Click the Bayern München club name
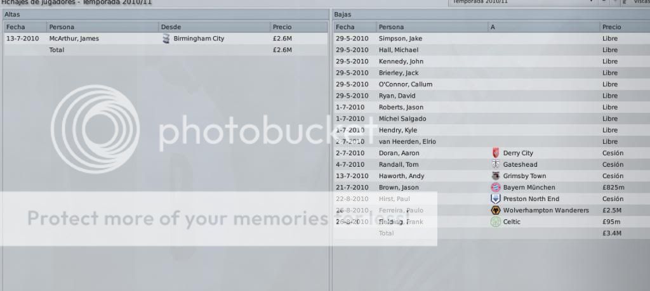This screenshot has height=291, width=650. [x=529, y=188]
